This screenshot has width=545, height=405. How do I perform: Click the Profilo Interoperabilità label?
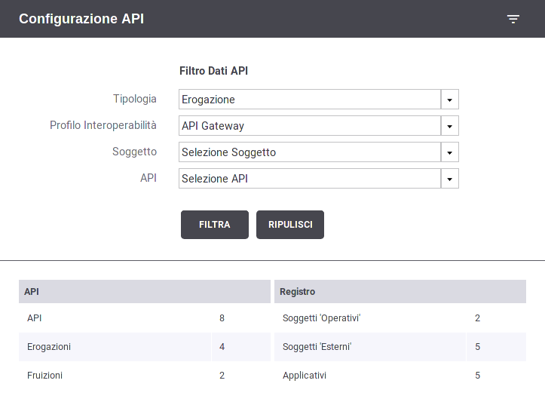tap(103, 125)
